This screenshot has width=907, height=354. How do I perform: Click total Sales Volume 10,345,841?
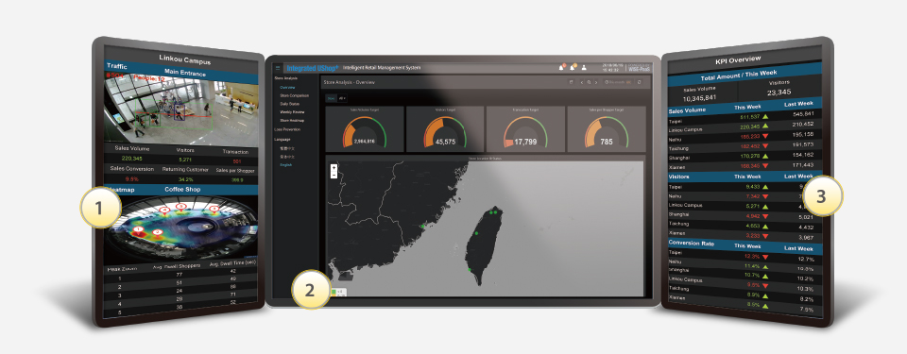point(699,98)
